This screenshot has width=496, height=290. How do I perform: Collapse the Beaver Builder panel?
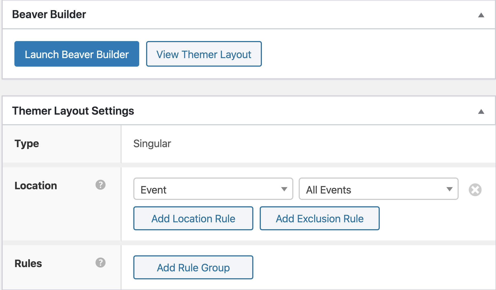point(481,15)
